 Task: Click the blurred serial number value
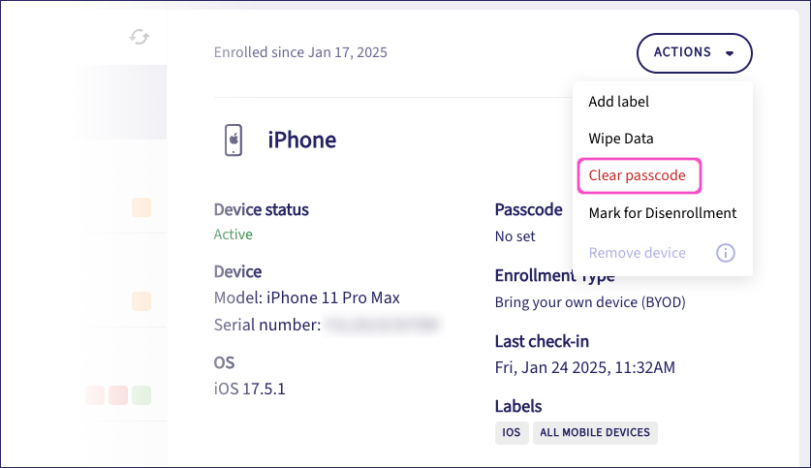click(x=382, y=326)
